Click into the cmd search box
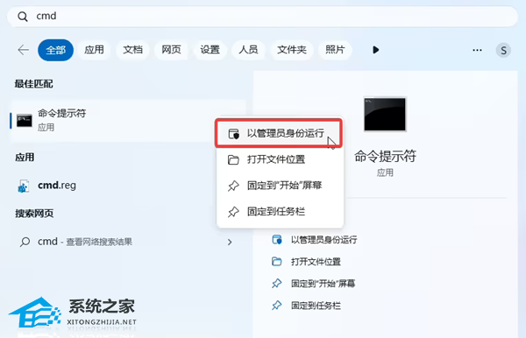Screen dimensions: 526x338 tap(262, 16)
